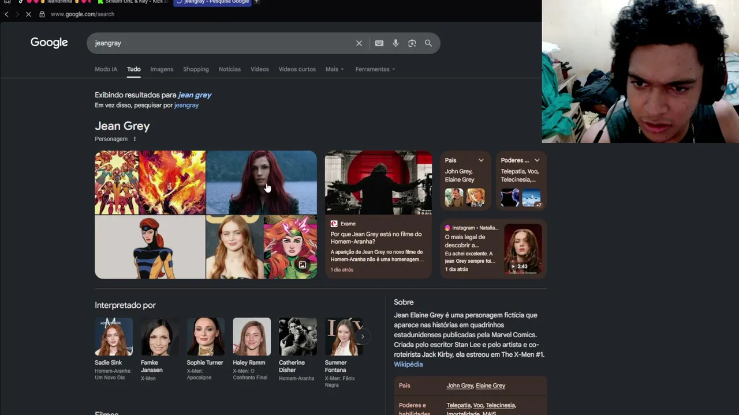Submit search with the magnifying glass icon
This screenshot has height=415, width=739.
tap(428, 43)
